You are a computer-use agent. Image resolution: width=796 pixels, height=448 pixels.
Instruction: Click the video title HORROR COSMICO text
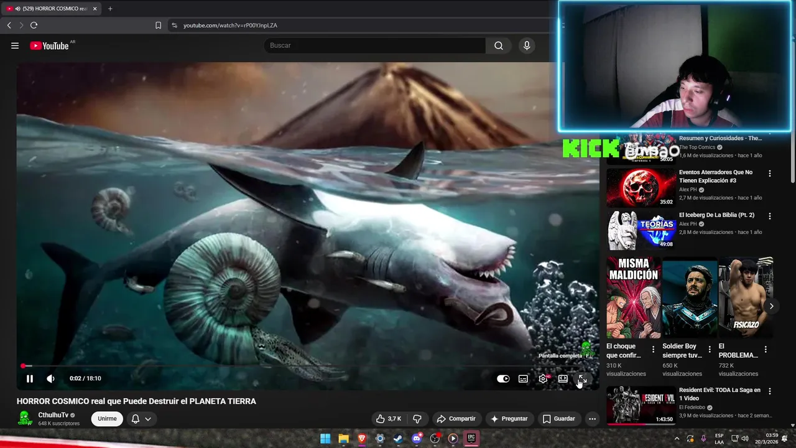click(136, 401)
